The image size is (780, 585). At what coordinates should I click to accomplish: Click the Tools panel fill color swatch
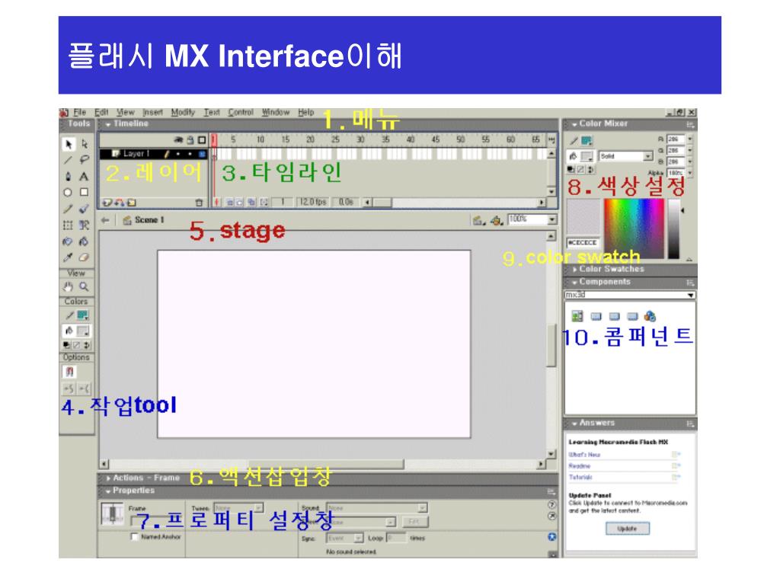pos(83,331)
